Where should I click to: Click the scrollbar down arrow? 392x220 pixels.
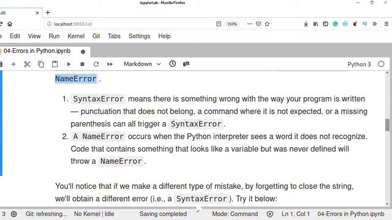[x=387, y=204]
